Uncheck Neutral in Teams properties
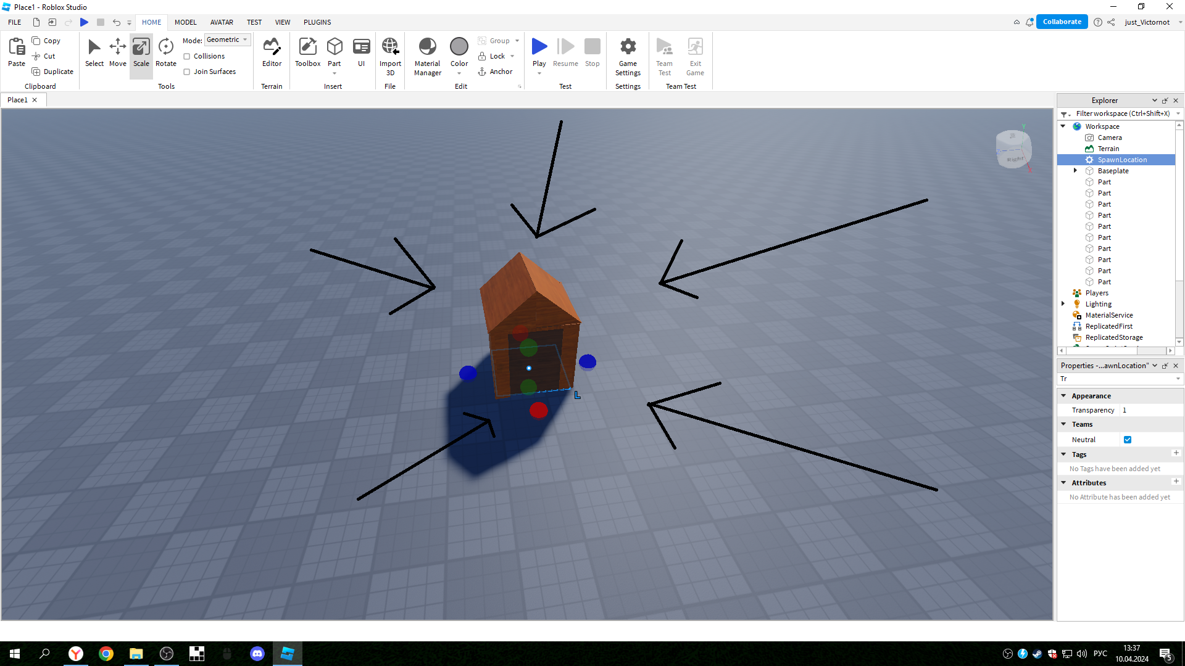1185x666 pixels. (1128, 439)
